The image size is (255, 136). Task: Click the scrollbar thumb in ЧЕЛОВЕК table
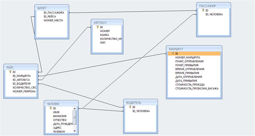point(75,117)
